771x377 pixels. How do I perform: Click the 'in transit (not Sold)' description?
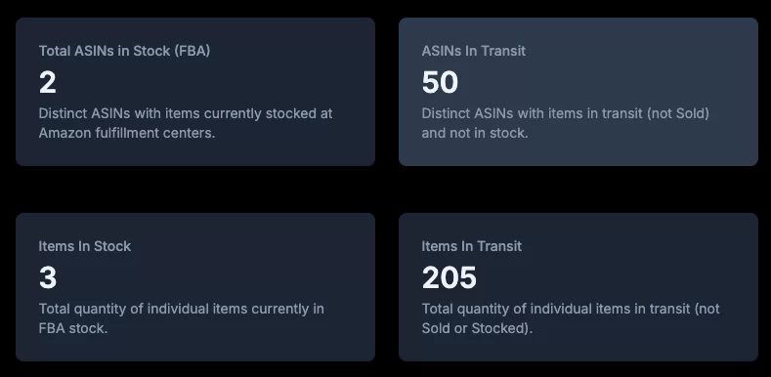pyautogui.click(x=566, y=123)
